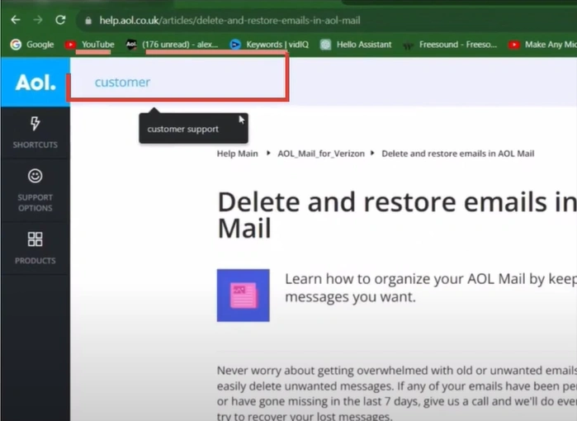Focus the help.aol.co.uk address bar
Screen dimensions: 577x421
(x=328, y=21)
